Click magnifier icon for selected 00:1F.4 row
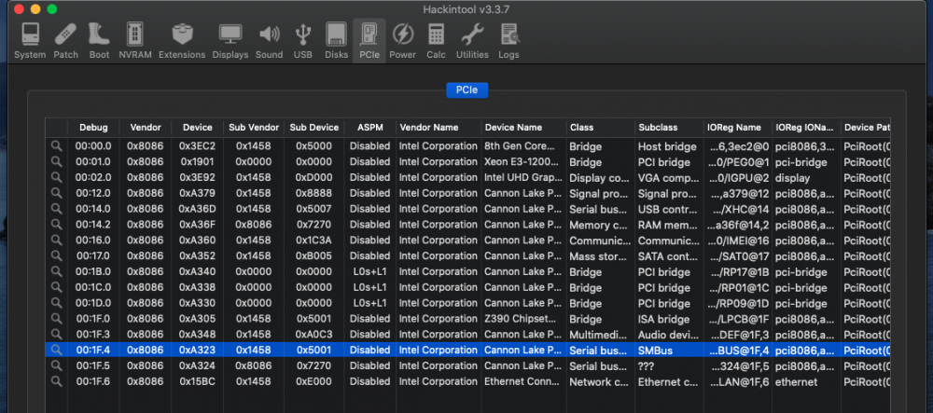933x413 pixels. click(56, 350)
